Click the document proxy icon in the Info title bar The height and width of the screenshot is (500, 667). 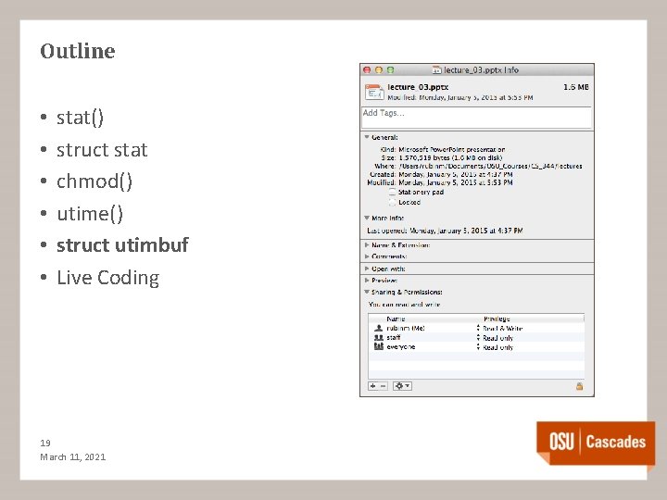[436, 69]
